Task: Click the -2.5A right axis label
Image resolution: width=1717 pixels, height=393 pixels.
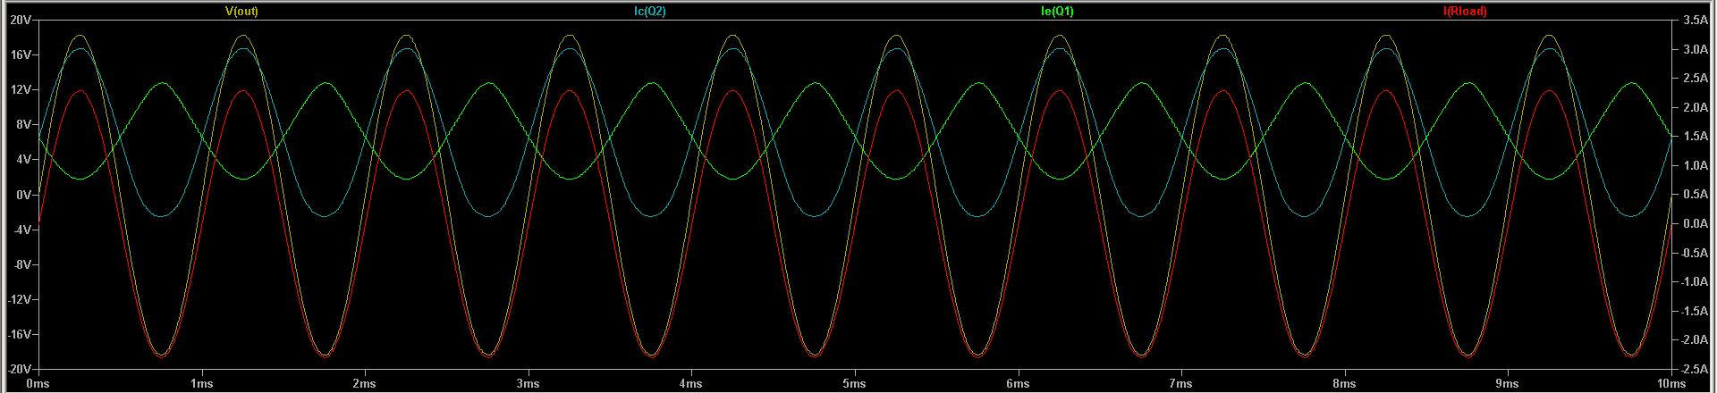Action: click(x=1693, y=369)
